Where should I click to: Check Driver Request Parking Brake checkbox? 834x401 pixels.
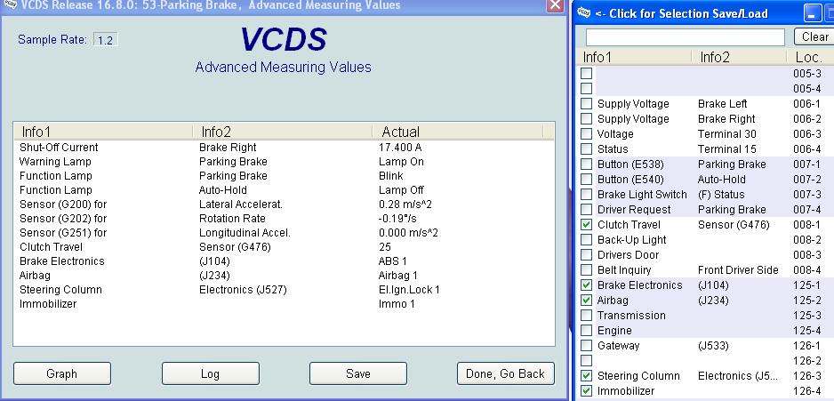click(586, 210)
